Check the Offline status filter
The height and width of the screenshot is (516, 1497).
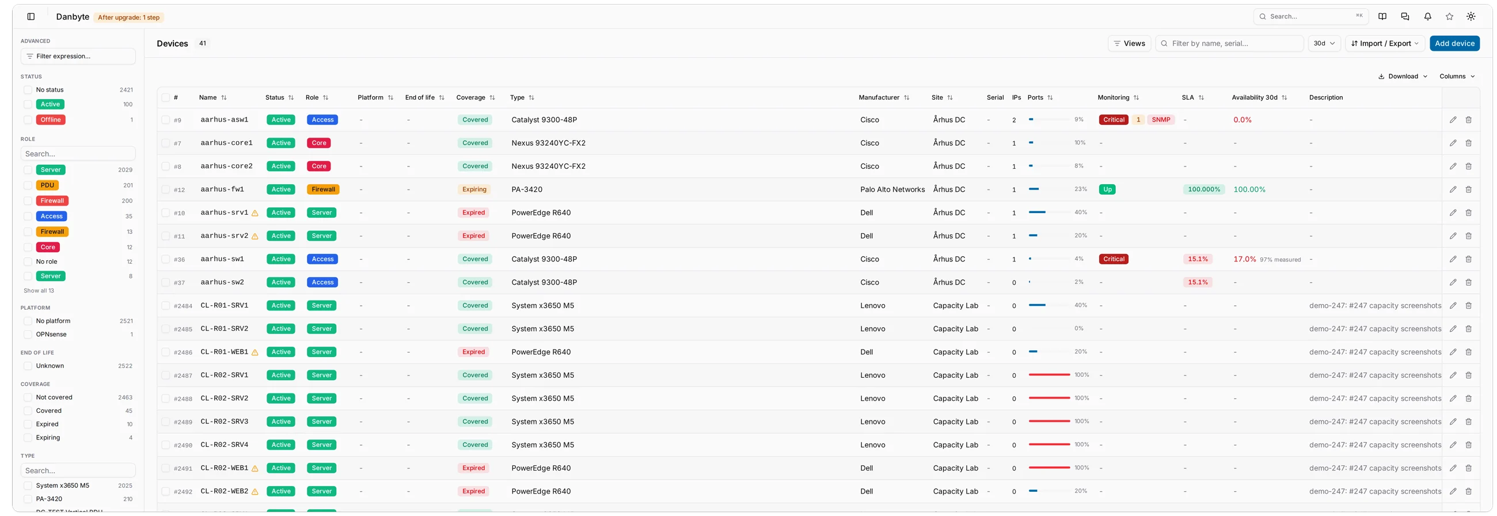tap(28, 120)
